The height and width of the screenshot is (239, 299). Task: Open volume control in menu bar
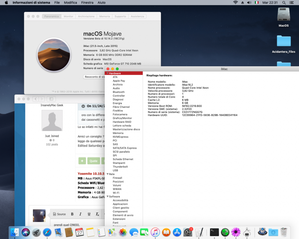point(249,2)
